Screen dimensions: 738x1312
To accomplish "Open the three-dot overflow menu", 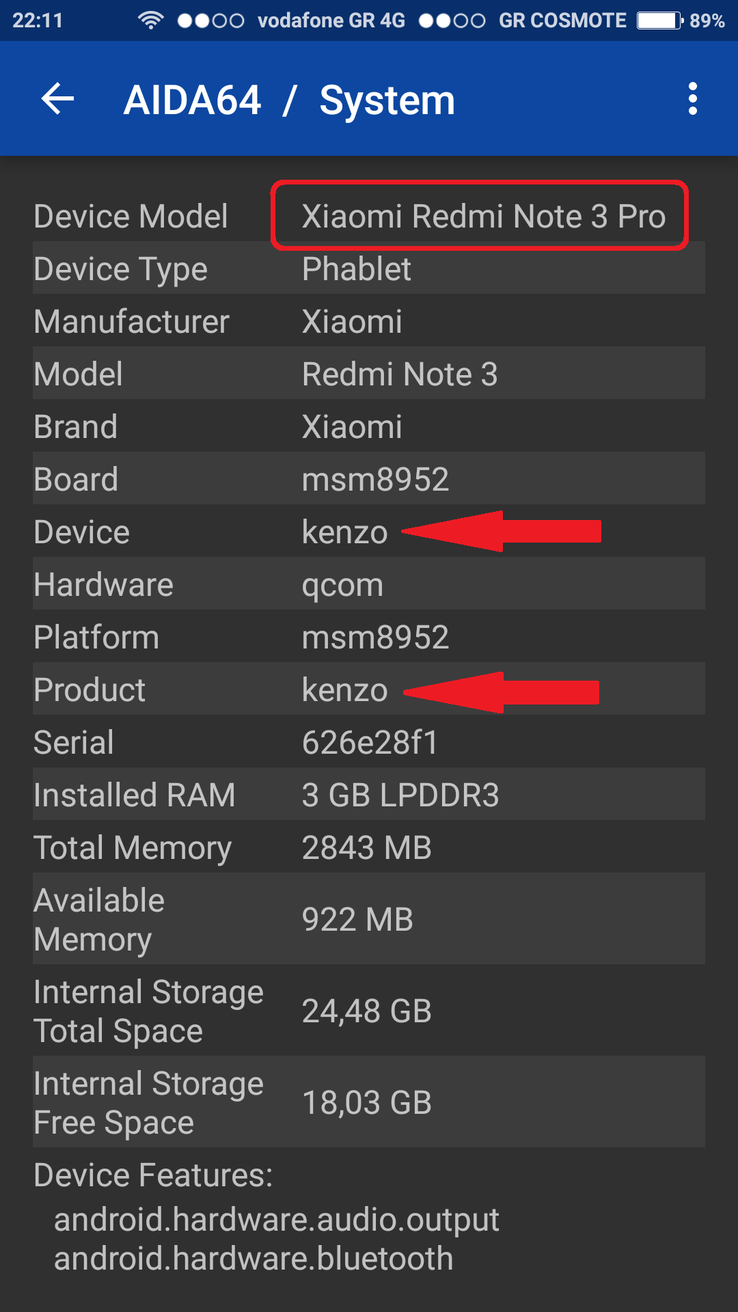I will pos(692,99).
